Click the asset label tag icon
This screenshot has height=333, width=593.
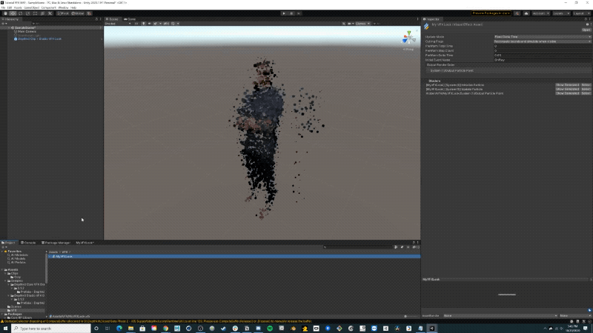pyautogui.click(x=589, y=310)
